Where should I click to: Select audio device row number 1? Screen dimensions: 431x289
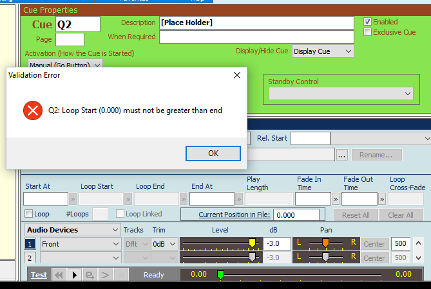coord(30,244)
